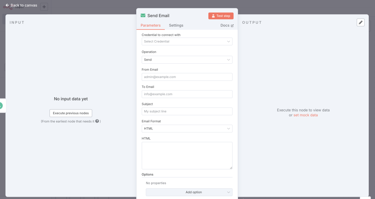375x199 pixels.
Task: Click the green envelope Send Email icon
Action: click(143, 16)
